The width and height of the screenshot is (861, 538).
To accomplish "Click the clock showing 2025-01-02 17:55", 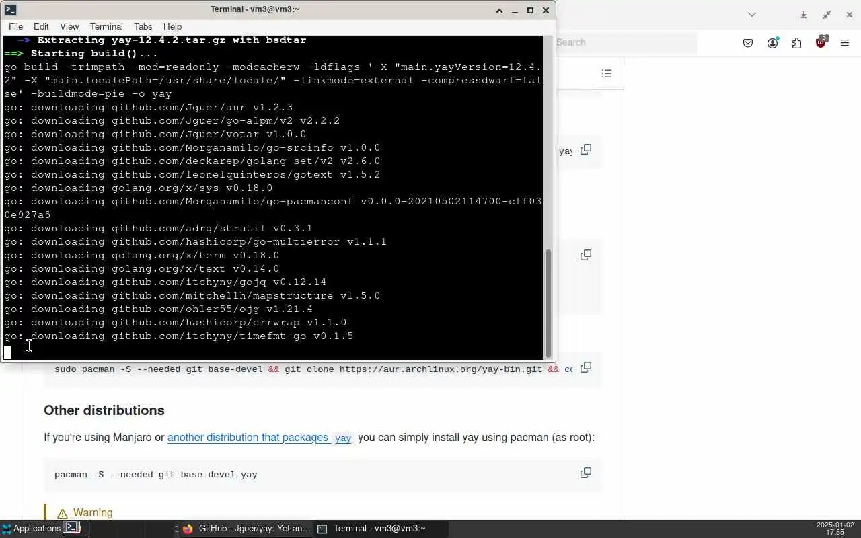I will 834,529.
